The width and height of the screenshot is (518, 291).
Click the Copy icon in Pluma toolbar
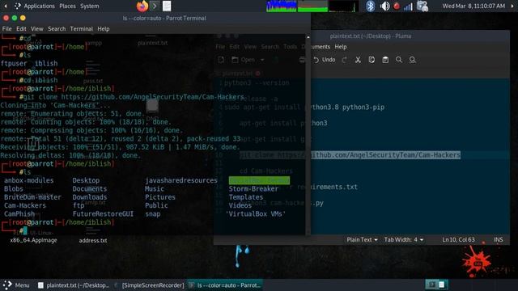[x=372, y=60]
